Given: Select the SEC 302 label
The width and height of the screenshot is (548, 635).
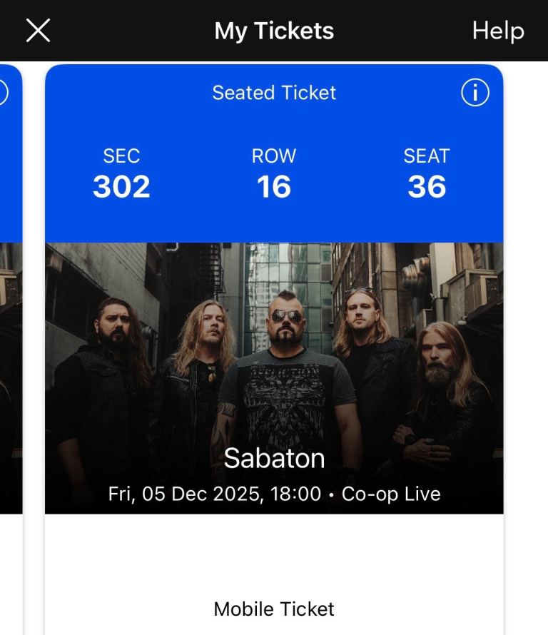Looking at the screenshot, I should coord(122,173).
